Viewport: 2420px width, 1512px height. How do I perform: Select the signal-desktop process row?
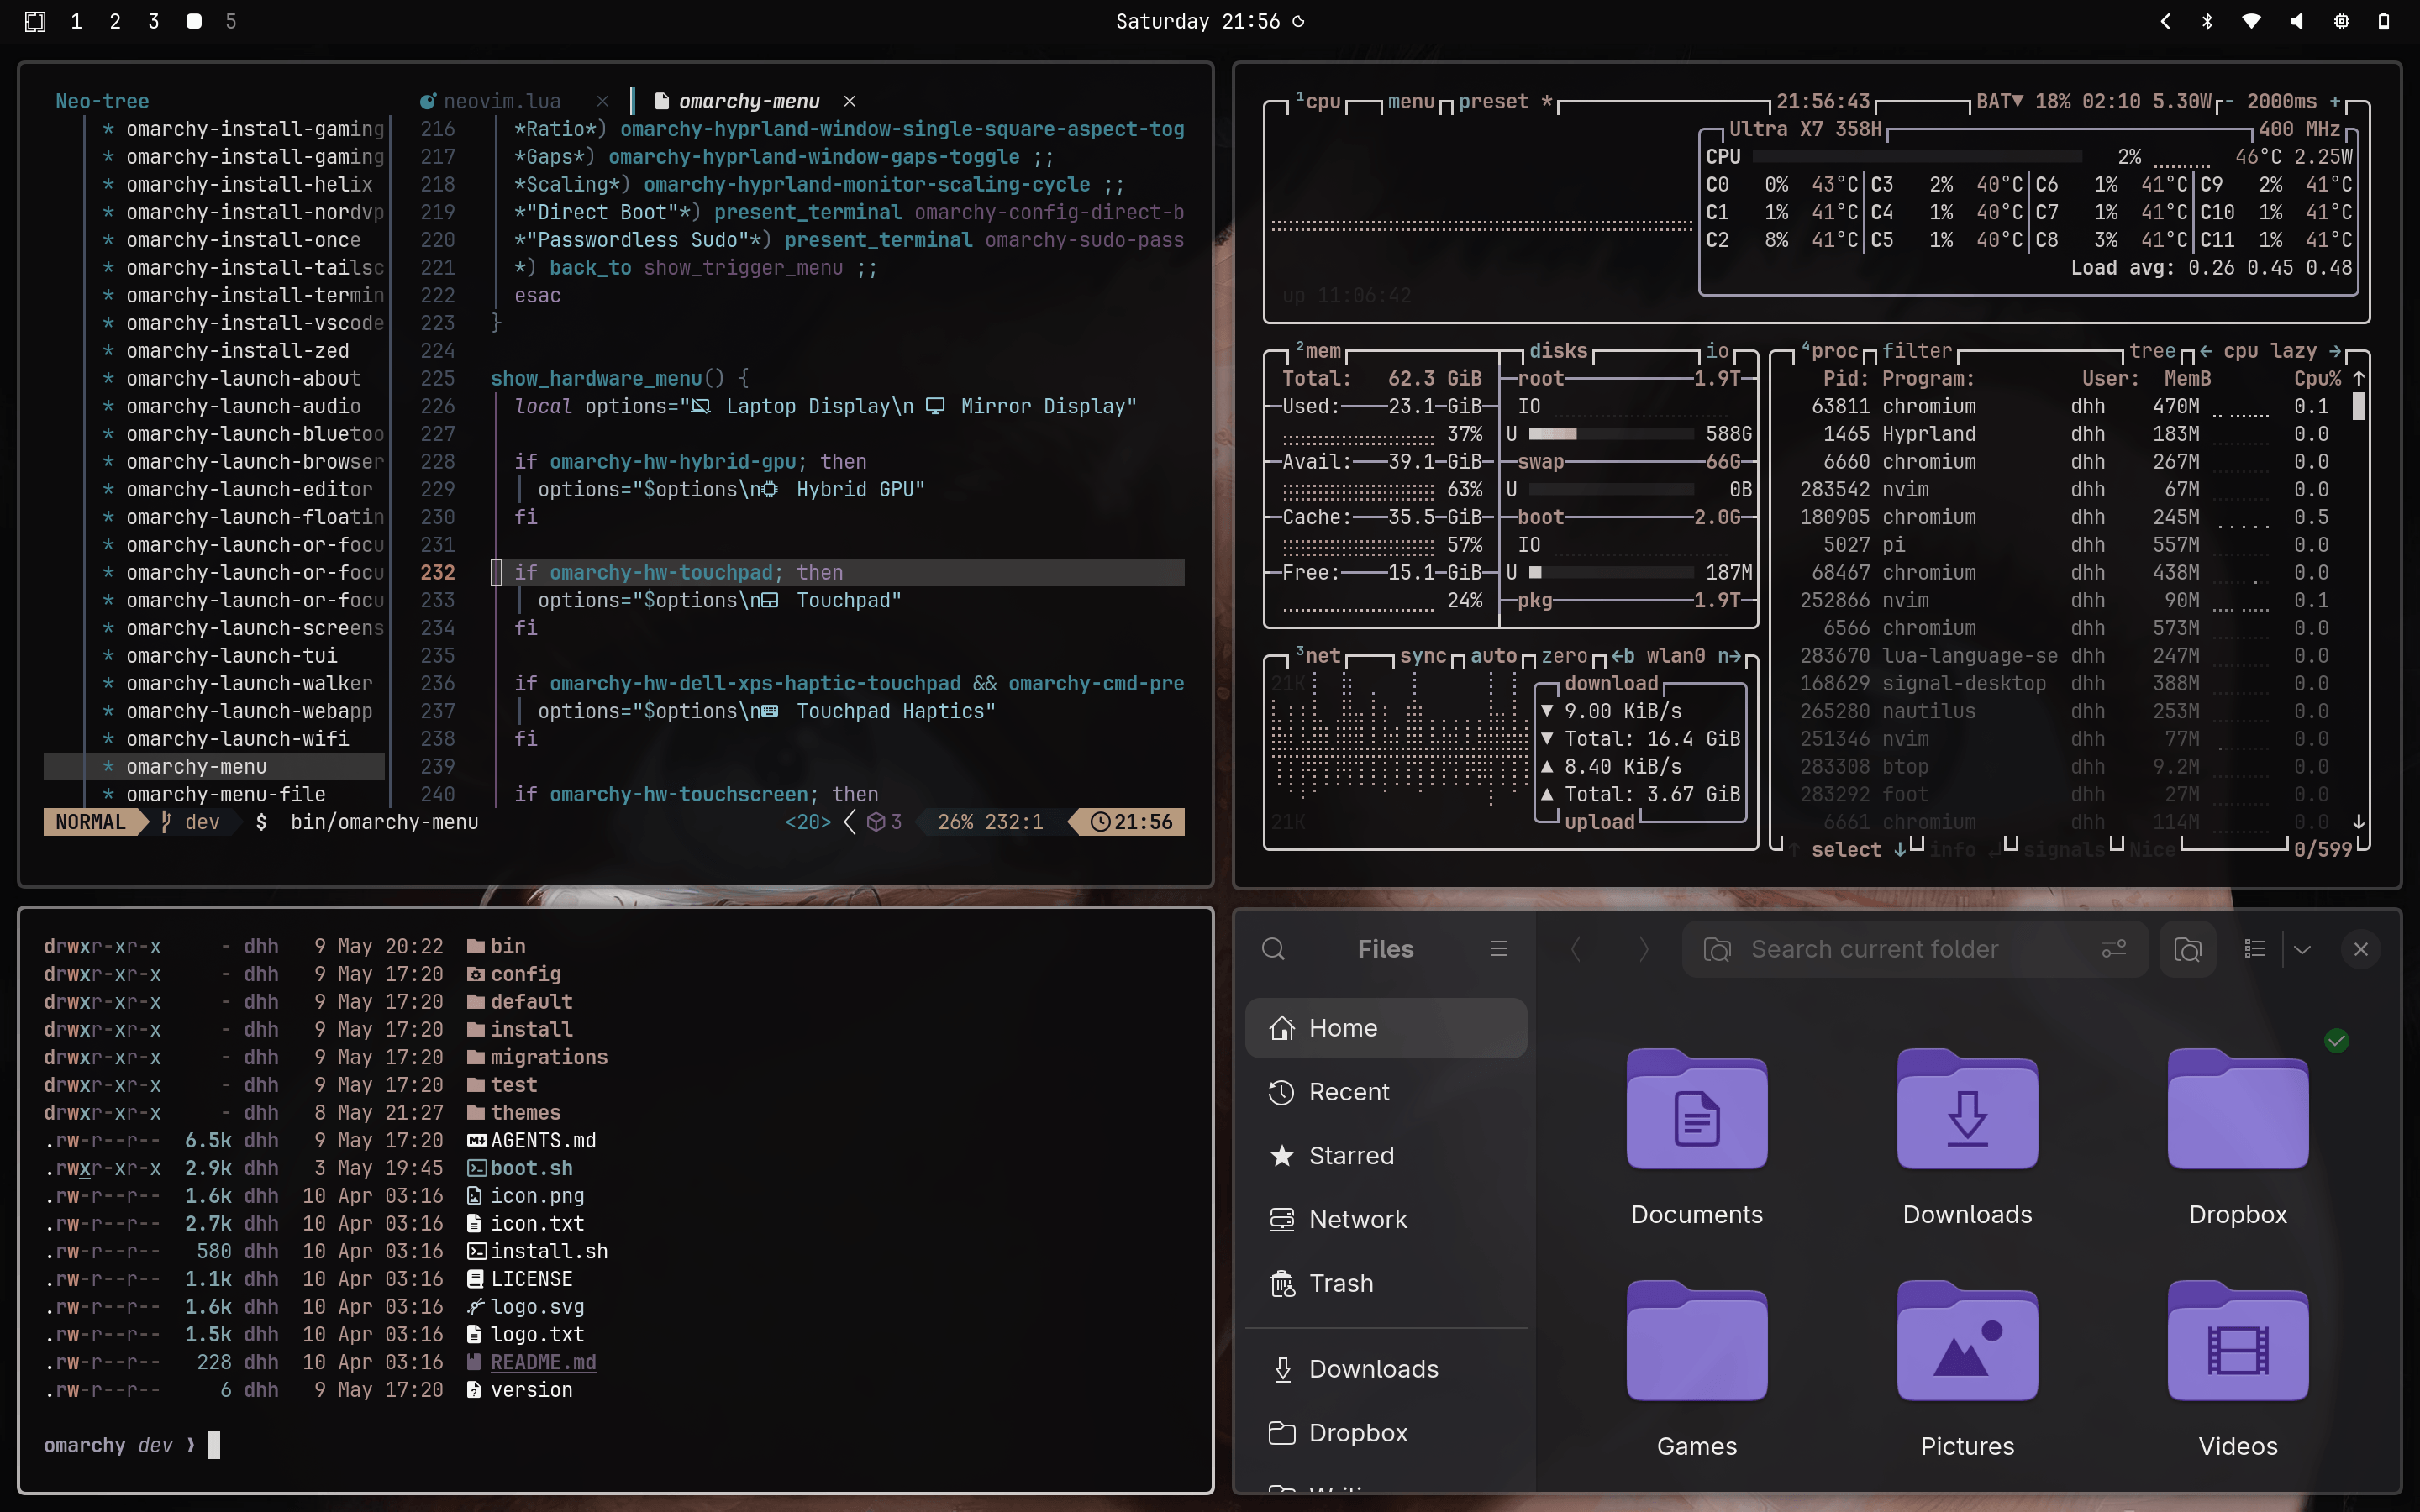tap(2064, 683)
